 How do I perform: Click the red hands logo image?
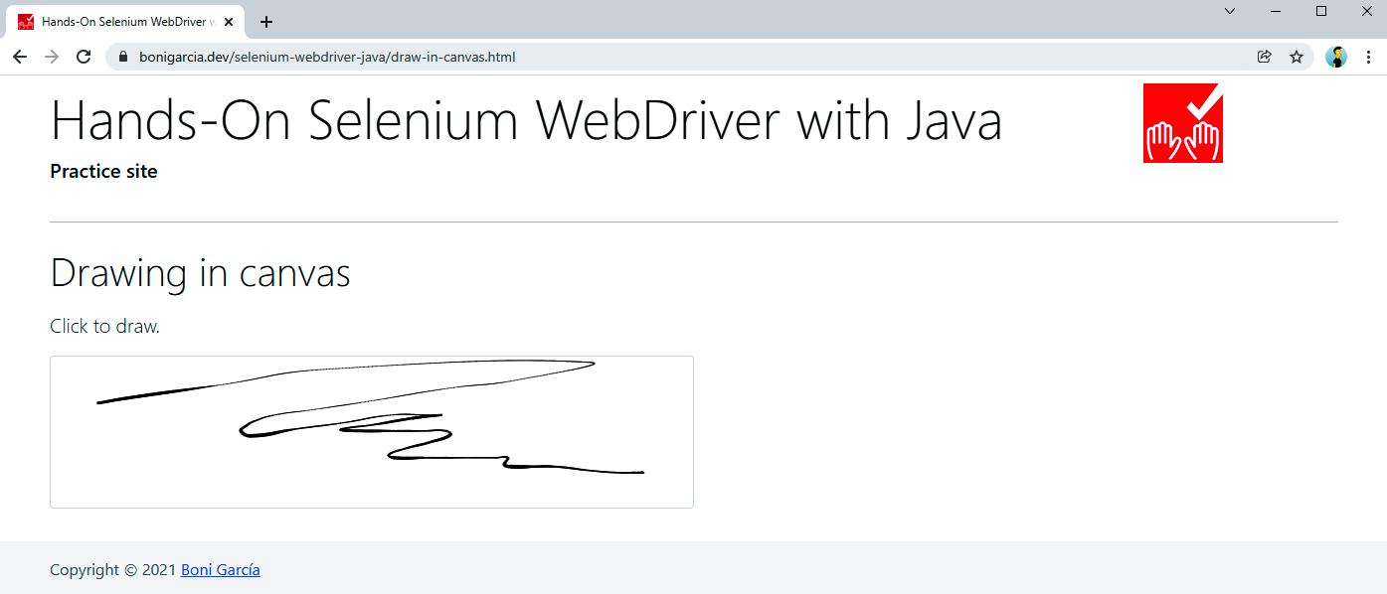[1182, 123]
